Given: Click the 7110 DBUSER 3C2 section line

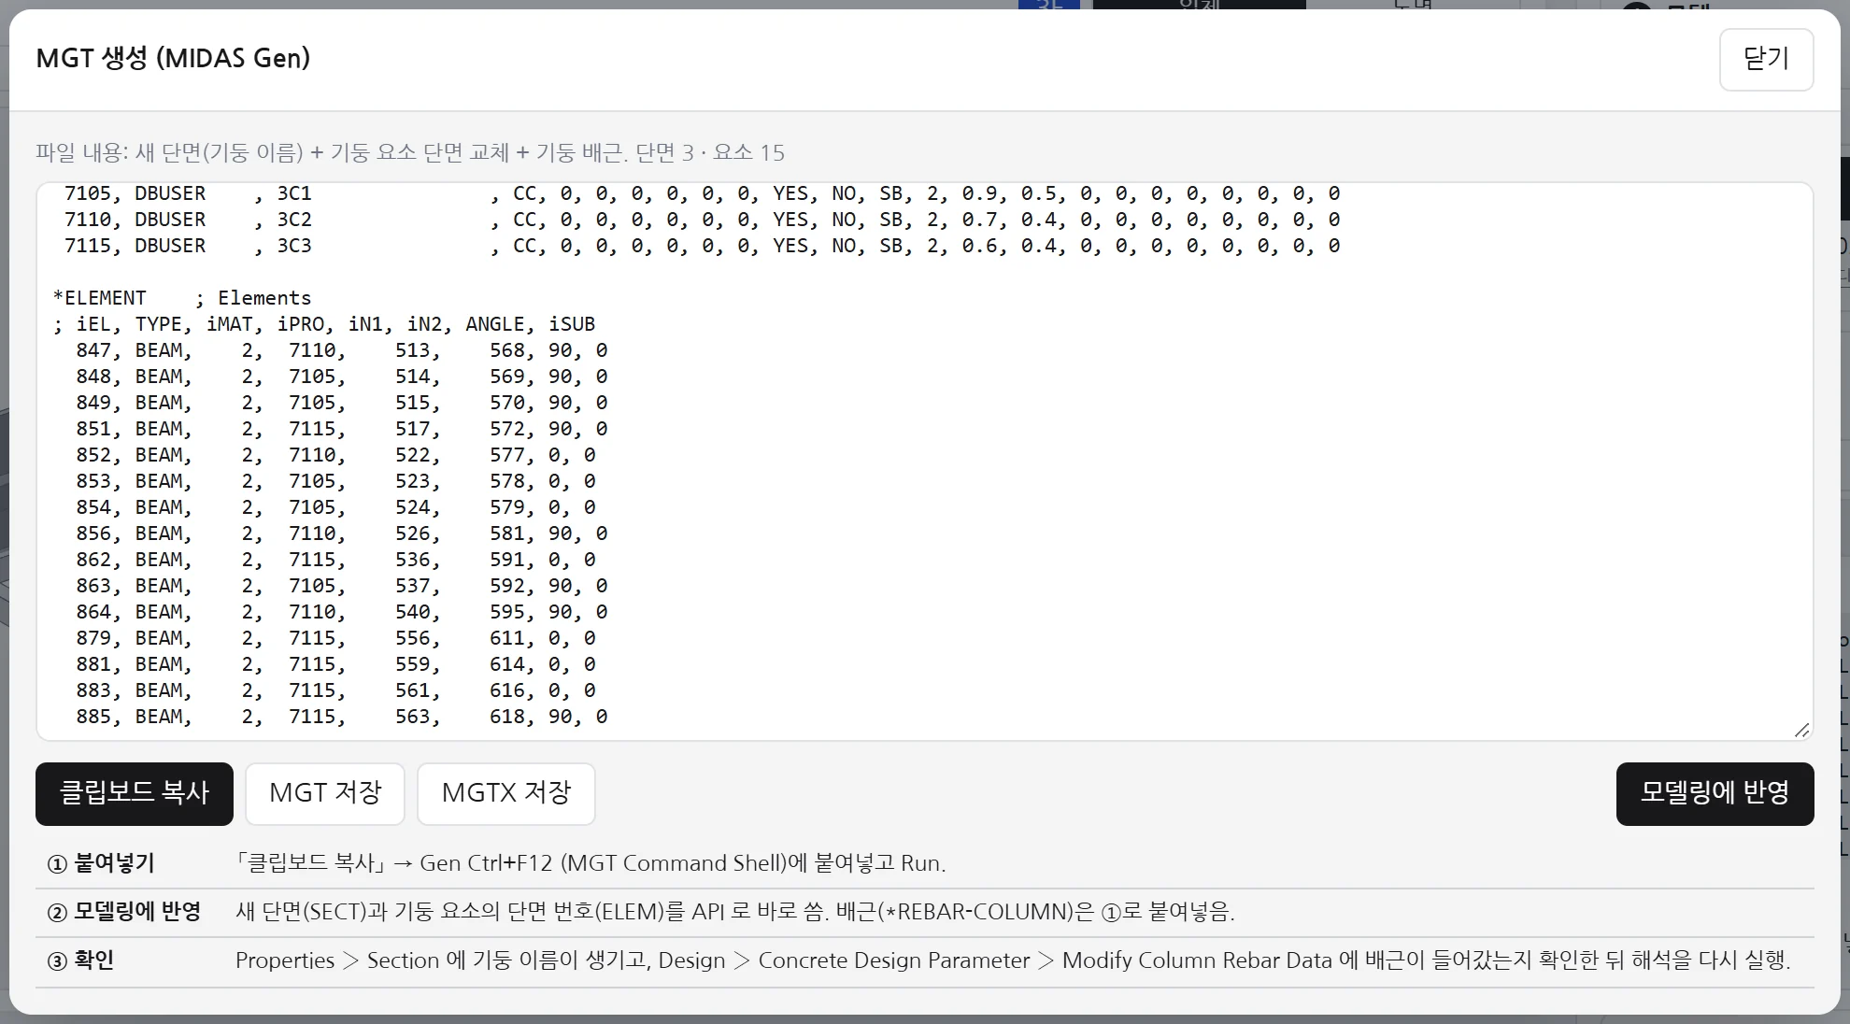Looking at the screenshot, I should pos(702,220).
